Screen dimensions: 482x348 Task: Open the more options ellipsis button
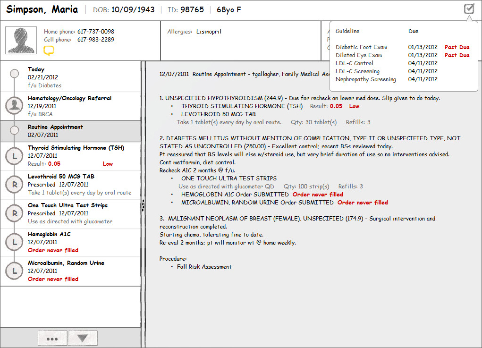point(52,339)
